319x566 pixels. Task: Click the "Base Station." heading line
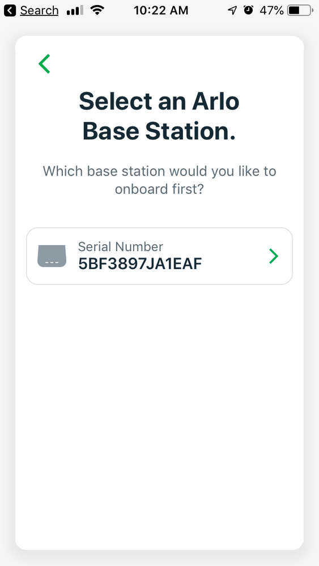pyautogui.click(x=159, y=131)
